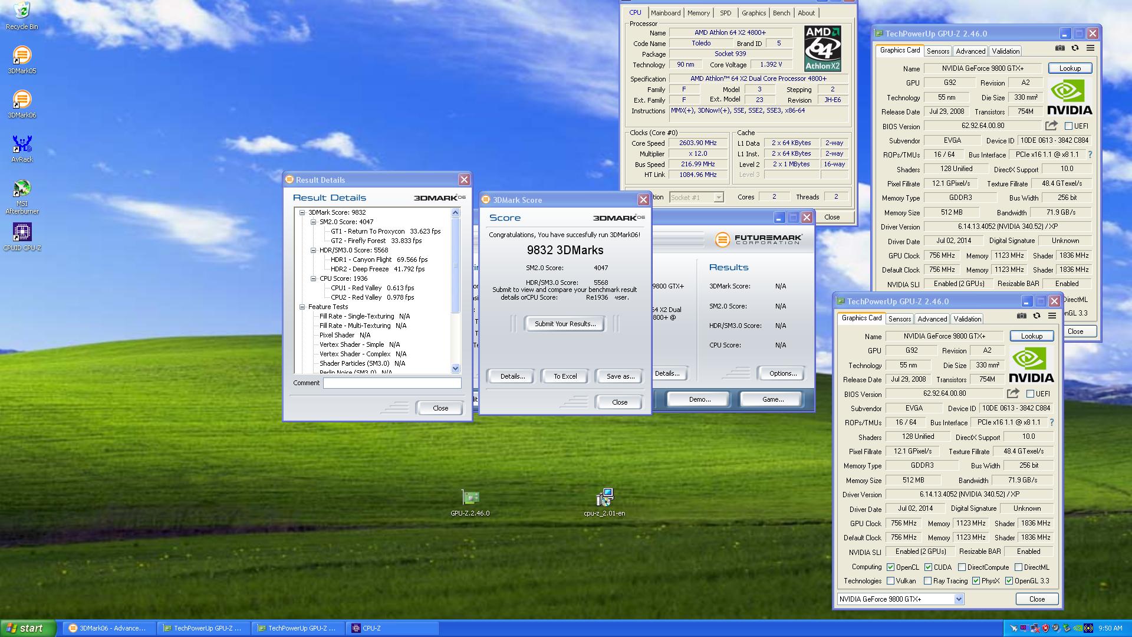Collapse the SM2.0 Score tree node
Viewport: 1132px width, 637px height.
coord(314,222)
